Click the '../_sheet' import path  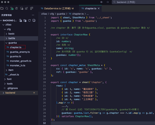point(103,18)
